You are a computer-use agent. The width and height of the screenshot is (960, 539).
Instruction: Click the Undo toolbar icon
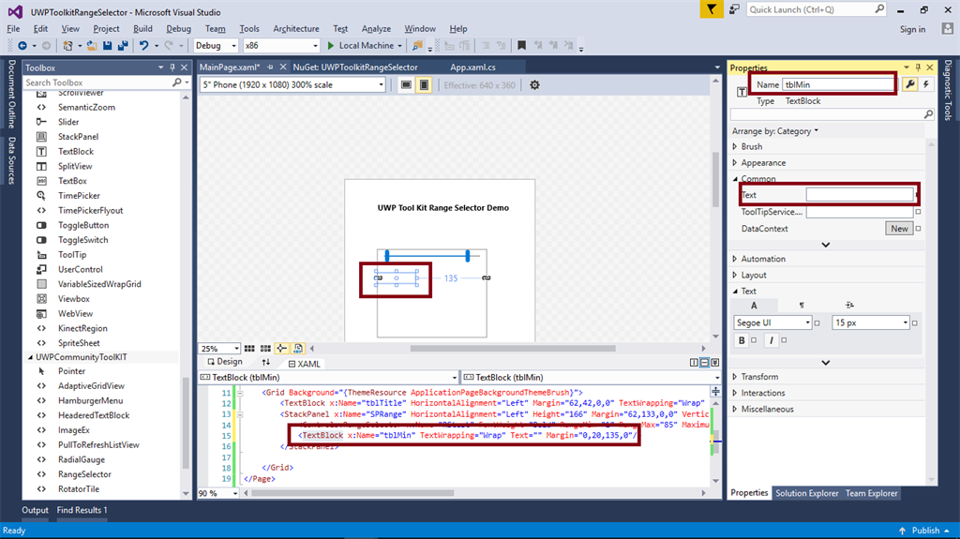click(x=143, y=45)
